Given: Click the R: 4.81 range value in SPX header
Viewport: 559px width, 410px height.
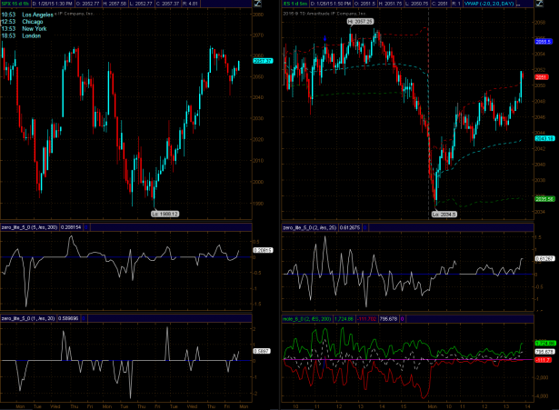Looking at the screenshot, I should 190,4.
